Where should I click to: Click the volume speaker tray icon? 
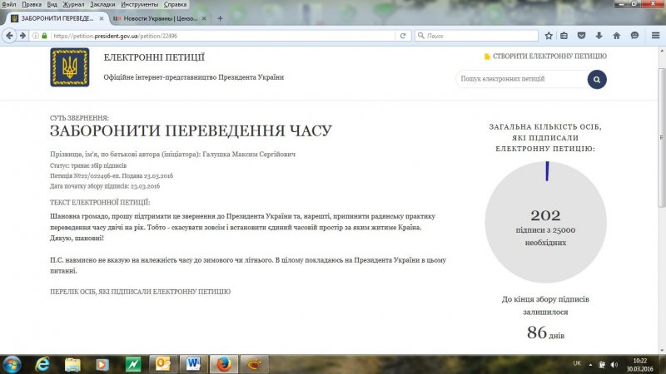tap(614, 365)
